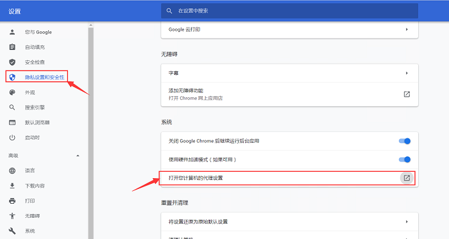Screen dimensions: 449x239
Task: Click the power icon for 启动时
Action: click(x=12, y=138)
